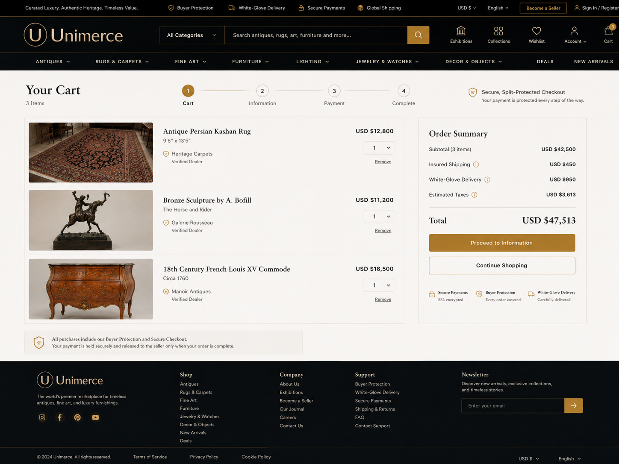Viewport: 619px width, 464px height.
Task: Click the Global Shipping globe icon
Action: 360,8
